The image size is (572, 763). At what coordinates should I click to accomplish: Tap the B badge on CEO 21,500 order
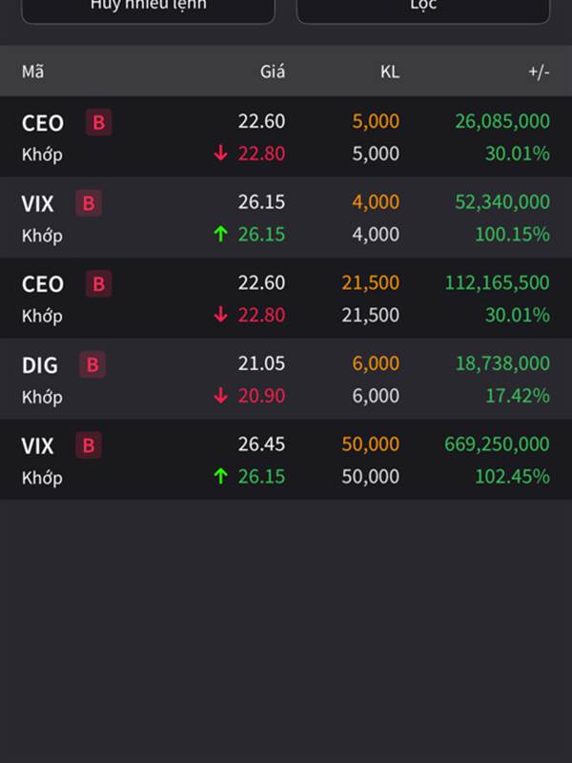[x=99, y=283]
